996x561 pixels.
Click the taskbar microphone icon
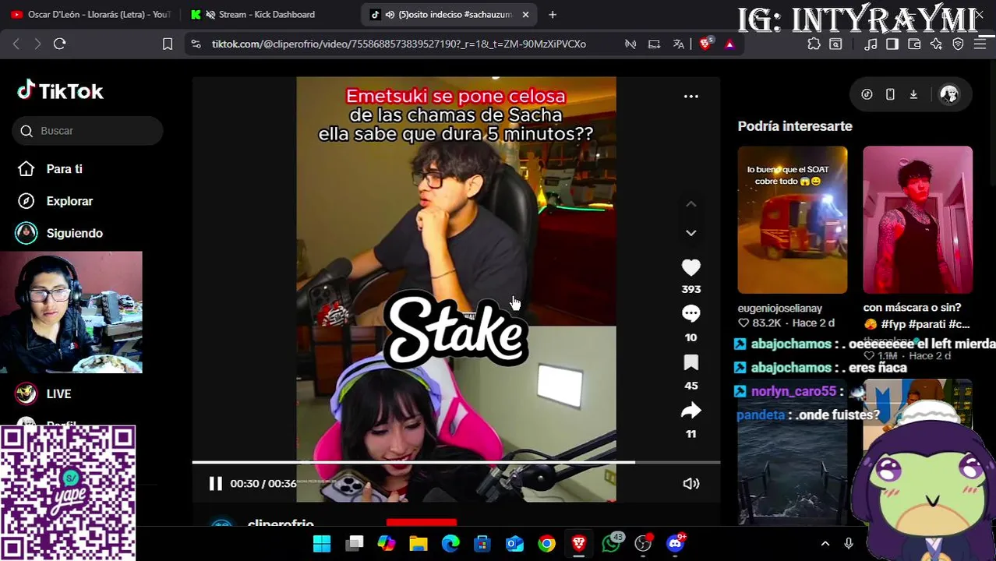(x=849, y=544)
